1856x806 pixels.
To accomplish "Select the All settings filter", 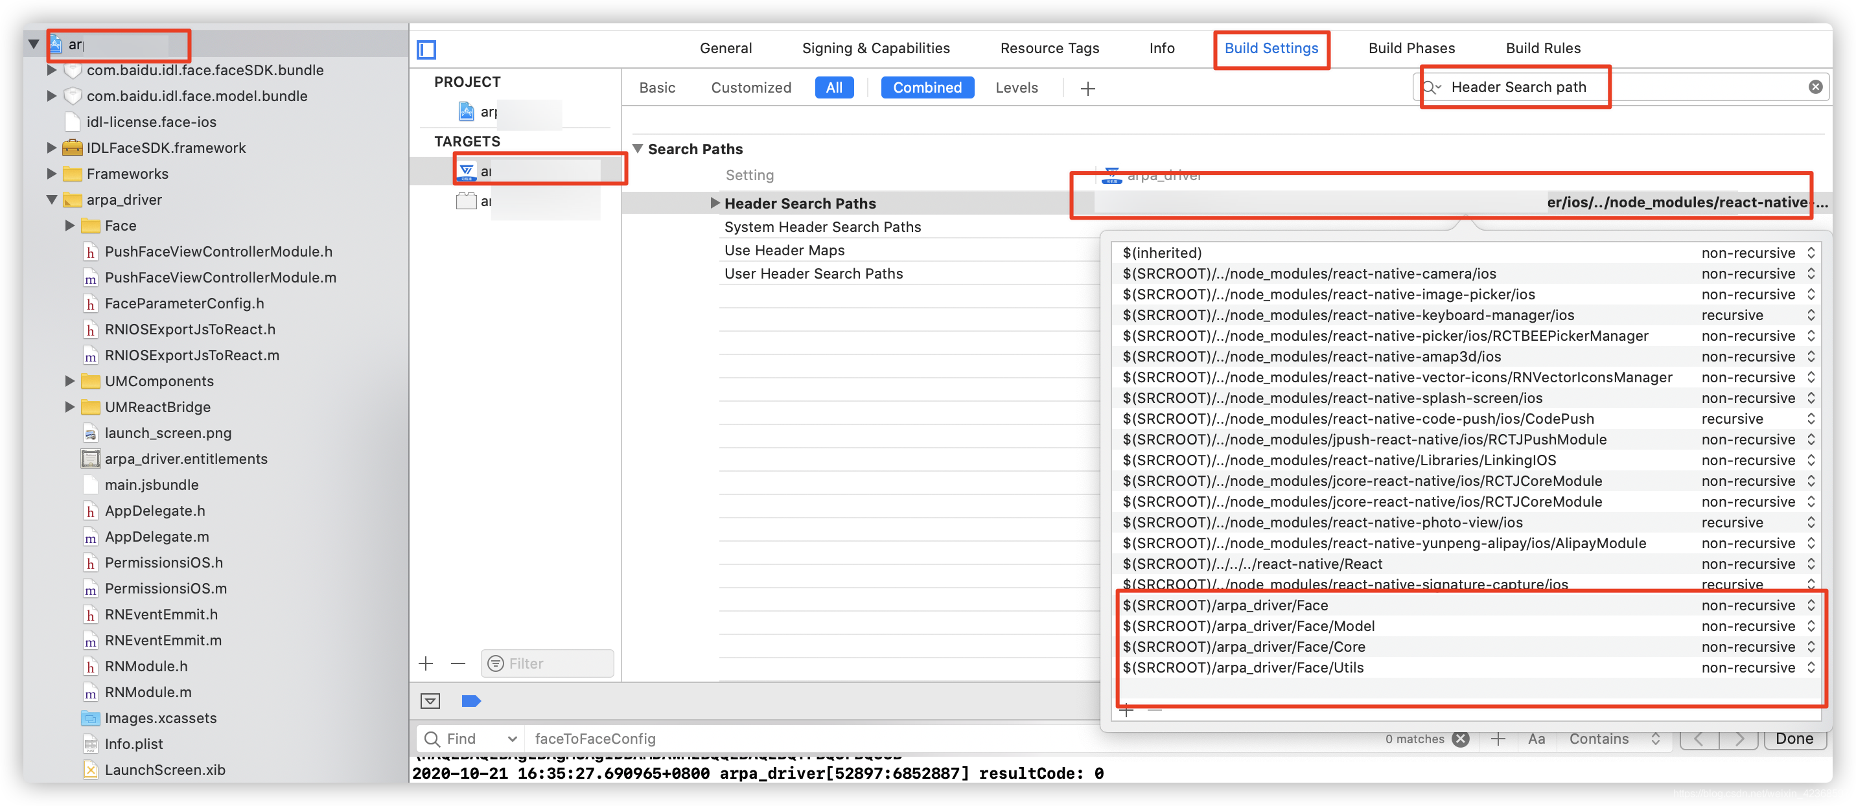I will click(833, 88).
